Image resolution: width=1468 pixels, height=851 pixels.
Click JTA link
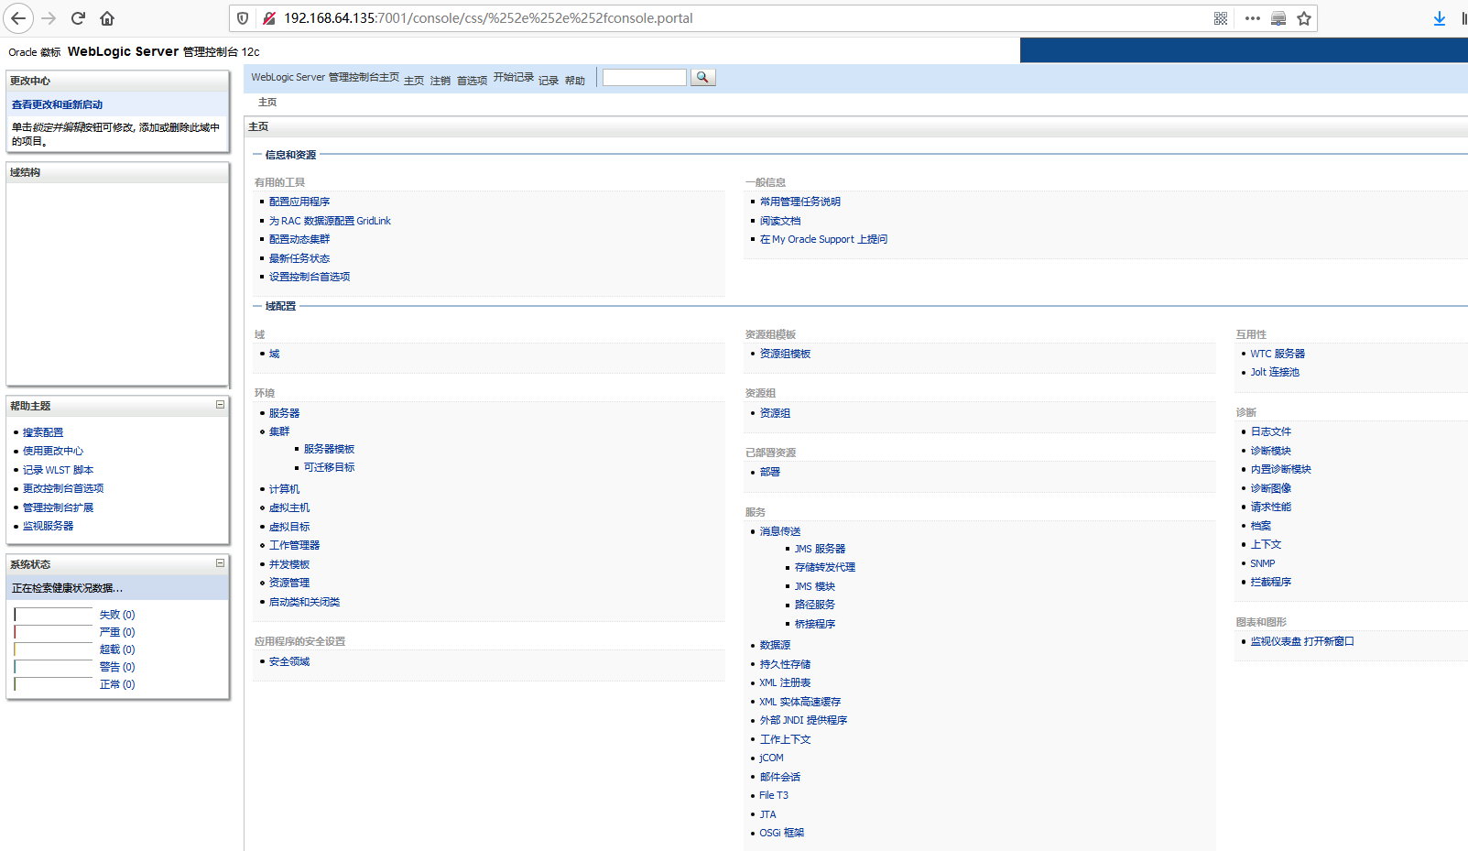coord(767,814)
